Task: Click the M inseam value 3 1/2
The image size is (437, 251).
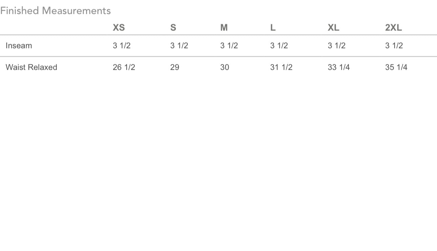Action: 229,46
